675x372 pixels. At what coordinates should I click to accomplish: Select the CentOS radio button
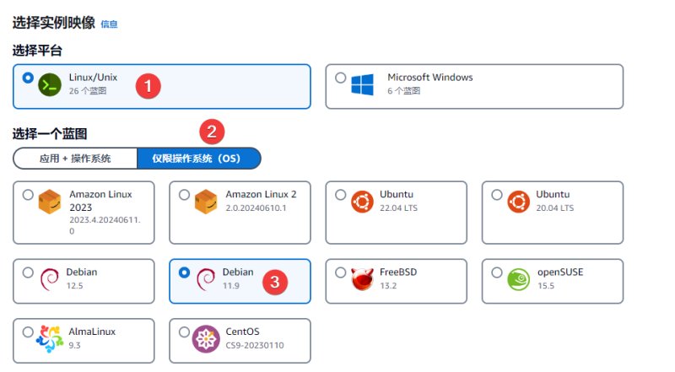pyautogui.click(x=184, y=332)
